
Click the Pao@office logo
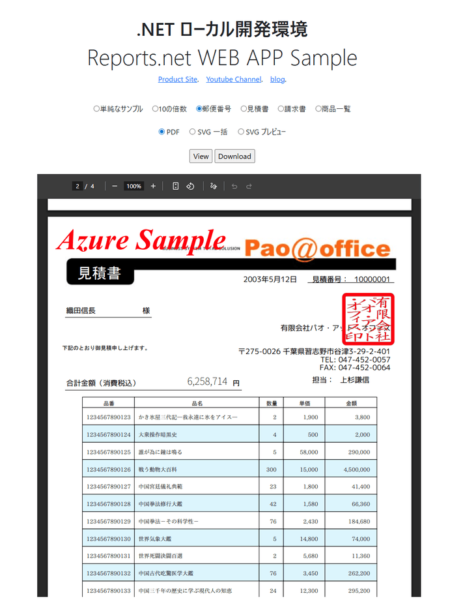point(317,249)
